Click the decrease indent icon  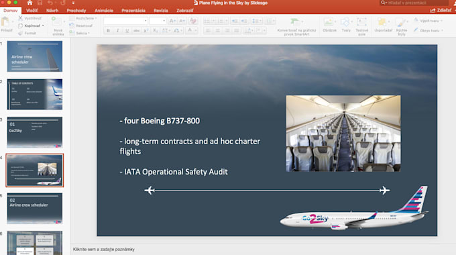235,21
